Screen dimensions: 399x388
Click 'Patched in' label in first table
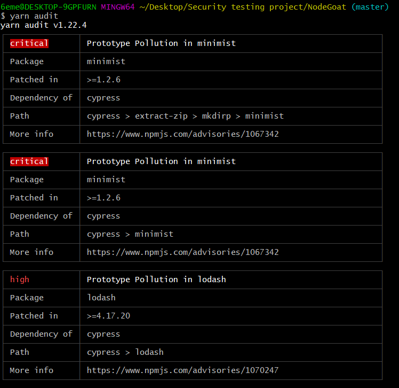(34, 80)
